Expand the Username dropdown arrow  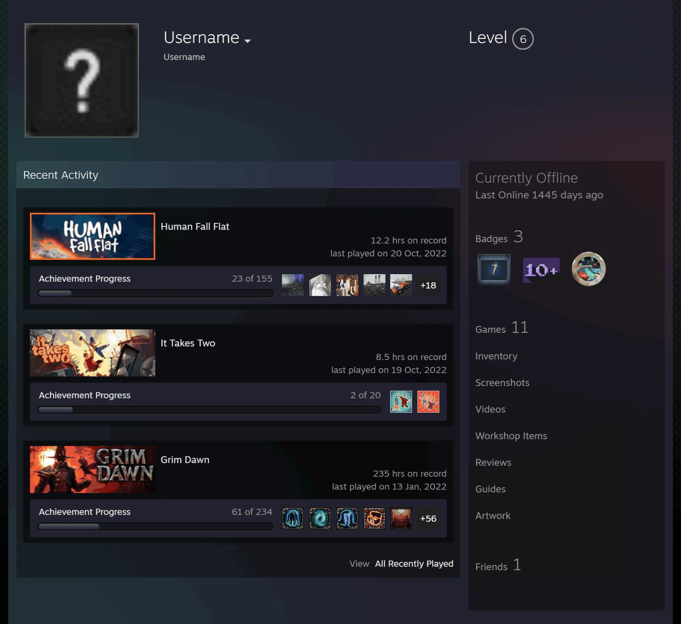click(x=248, y=41)
